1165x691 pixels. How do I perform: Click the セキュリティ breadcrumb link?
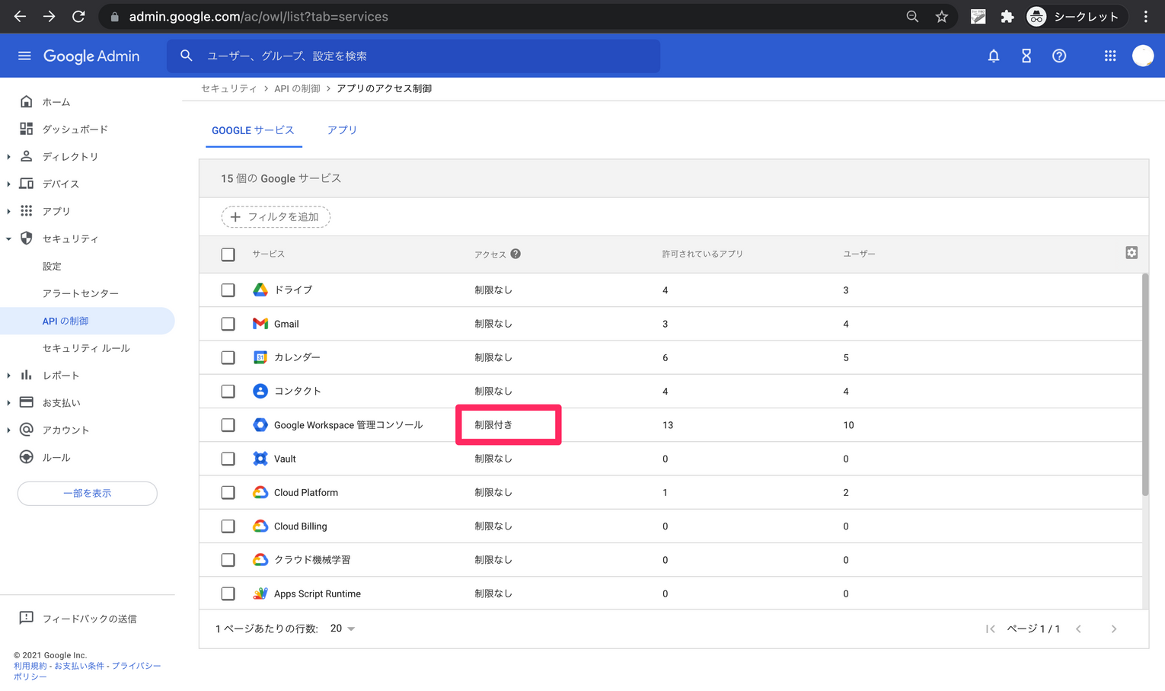coord(228,88)
